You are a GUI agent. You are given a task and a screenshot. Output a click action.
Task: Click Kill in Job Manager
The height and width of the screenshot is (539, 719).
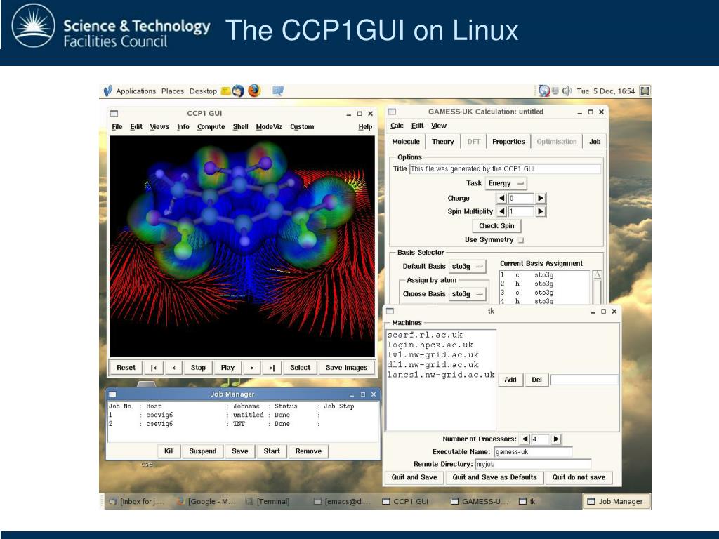pos(169,451)
